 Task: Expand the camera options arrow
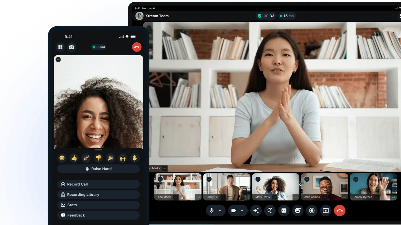[x=242, y=211]
